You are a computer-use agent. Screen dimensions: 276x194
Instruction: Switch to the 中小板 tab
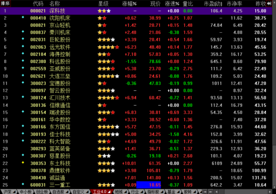[26, 192]
